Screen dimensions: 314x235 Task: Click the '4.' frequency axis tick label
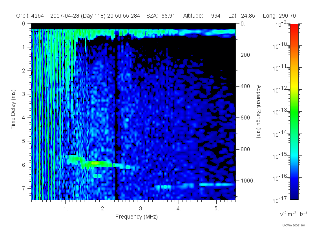click(179, 209)
